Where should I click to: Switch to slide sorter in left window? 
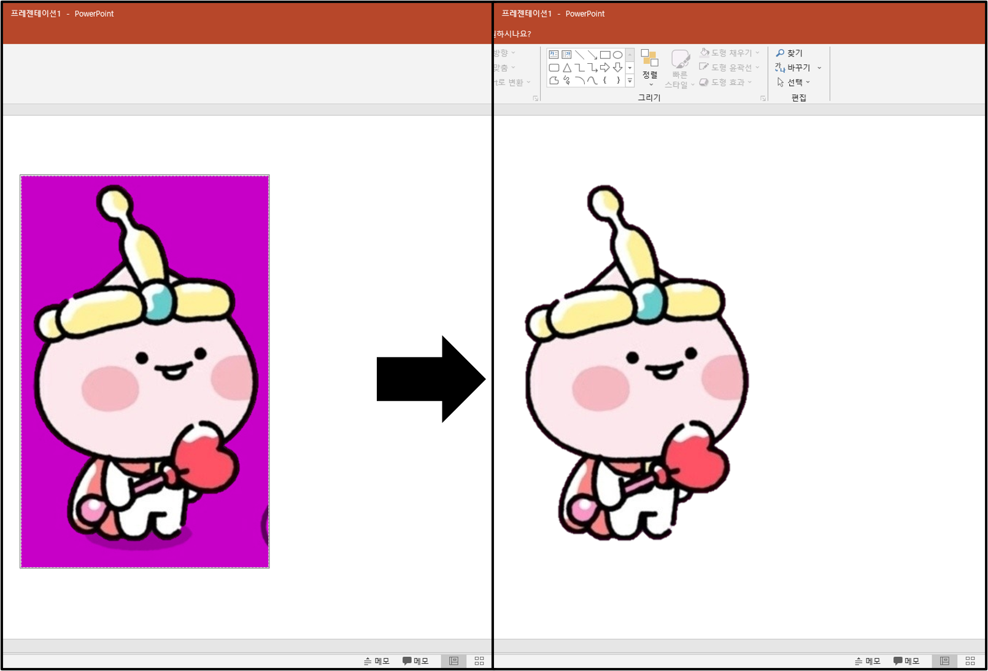click(x=479, y=661)
